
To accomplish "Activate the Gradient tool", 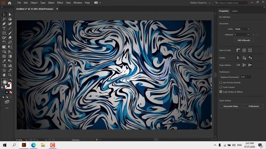I will pos(10,56).
